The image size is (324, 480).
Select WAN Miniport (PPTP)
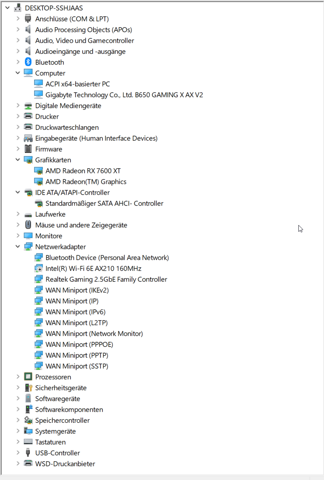tap(77, 356)
